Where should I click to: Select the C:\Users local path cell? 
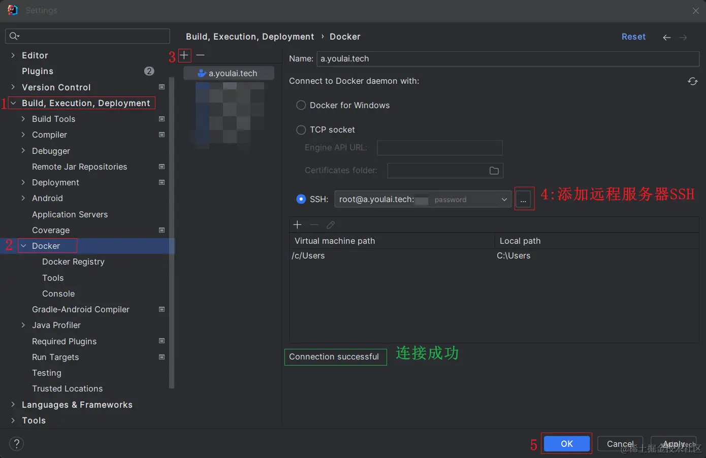pos(597,256)
